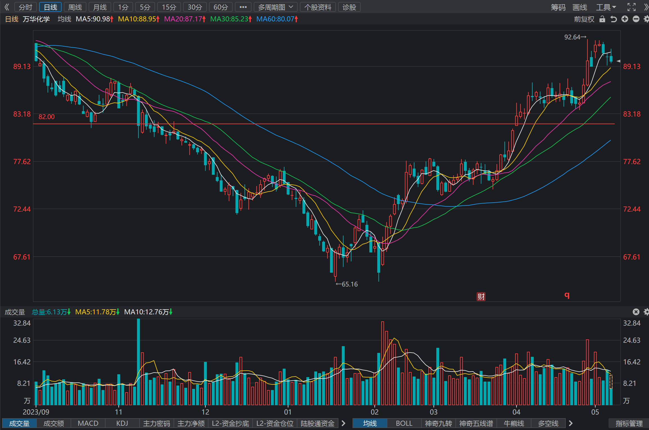Screen dimensions: 649x430
Task: Click the lock icon next to 前复权
Action: pyautogui.click(x=602, y=19)
